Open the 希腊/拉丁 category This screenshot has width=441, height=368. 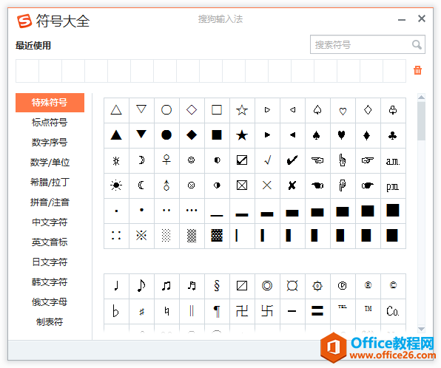pos(50,183)
